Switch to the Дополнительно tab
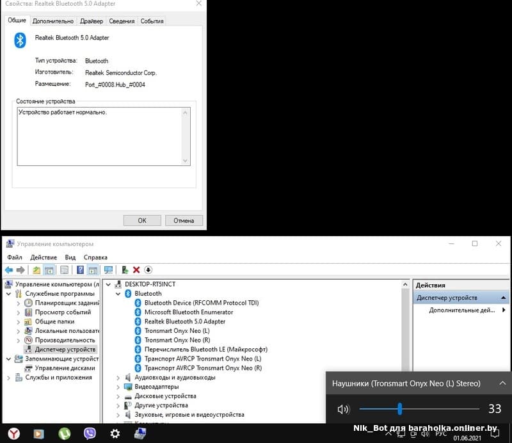 coord(53,21)
